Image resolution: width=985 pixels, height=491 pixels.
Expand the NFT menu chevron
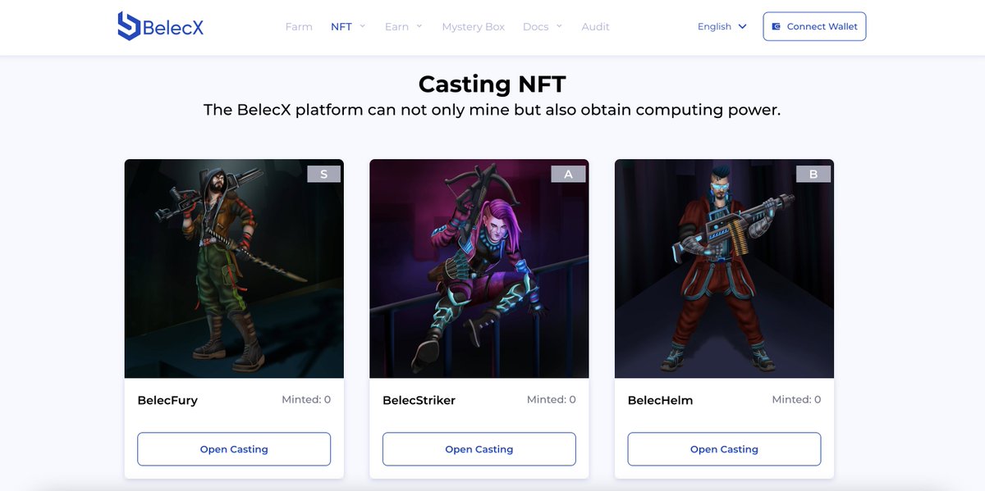[x=363, y=26]
